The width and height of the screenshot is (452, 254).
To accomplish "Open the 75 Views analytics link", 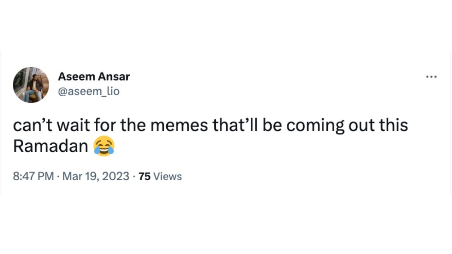I will coord(159,176).
